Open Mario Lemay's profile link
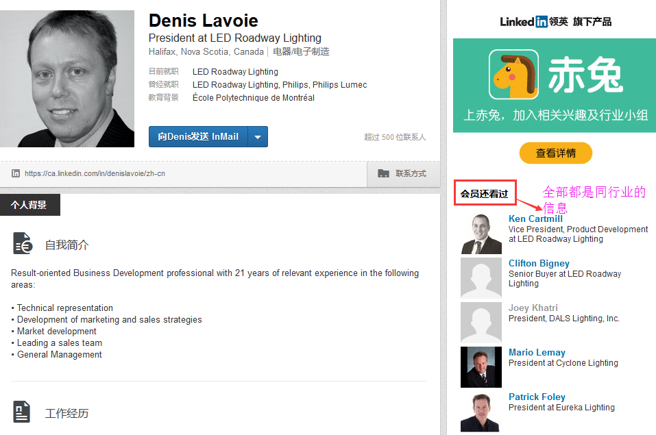This screenshot has height=435, width=656. [x=537, y=352]
